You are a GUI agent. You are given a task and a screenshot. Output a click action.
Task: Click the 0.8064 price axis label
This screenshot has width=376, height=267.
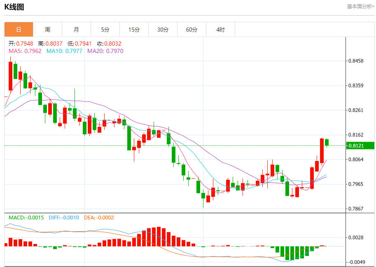click(356, 159)
